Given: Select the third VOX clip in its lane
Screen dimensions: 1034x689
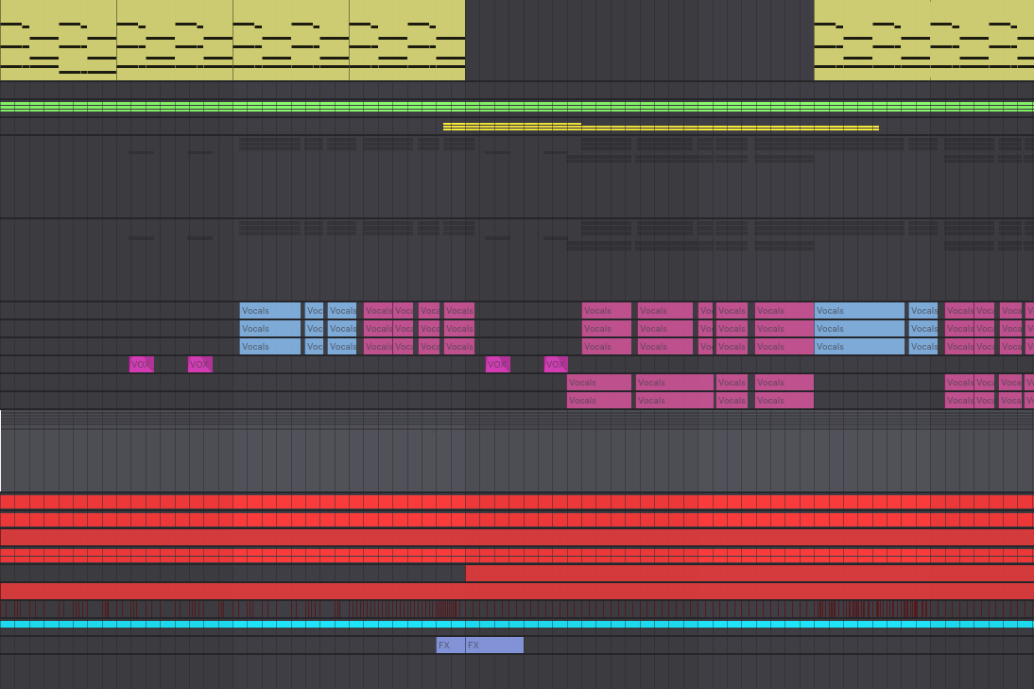Looking at the screenshot, I should (x=498, y=364).
